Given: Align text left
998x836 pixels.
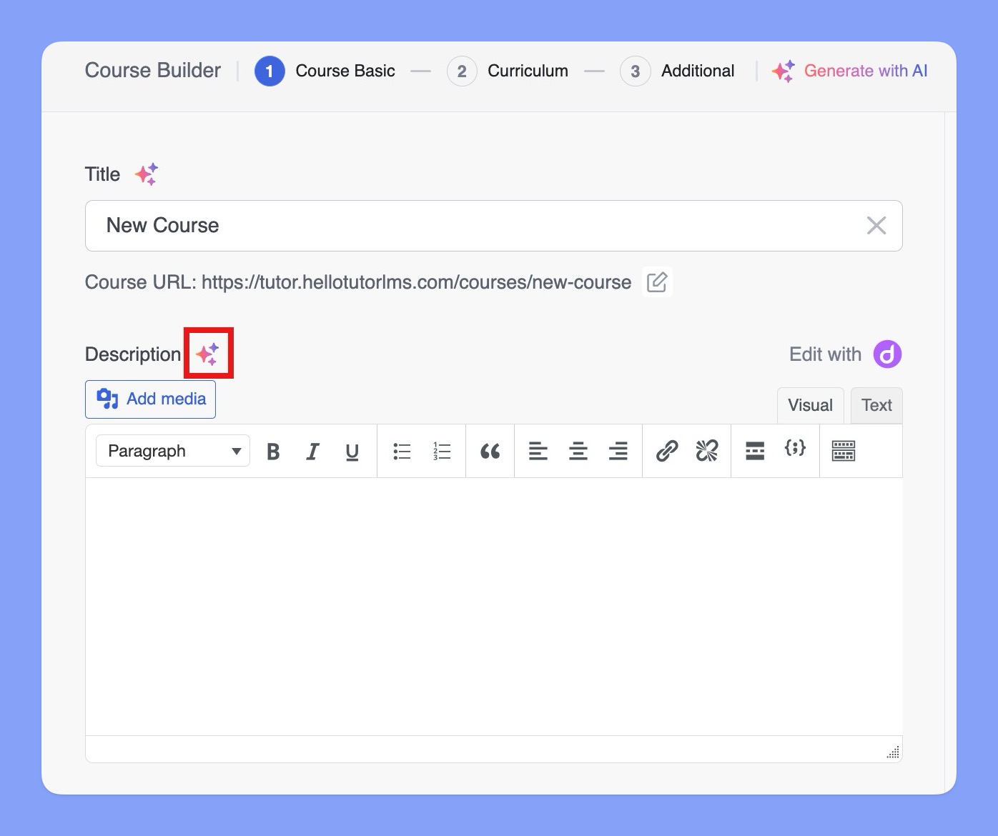Looking at the screenshot, I should click(538, 451).
